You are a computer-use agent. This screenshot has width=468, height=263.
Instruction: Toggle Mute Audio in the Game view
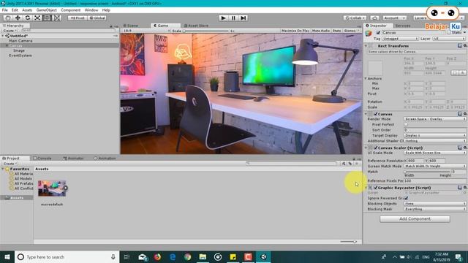tap(321, 31)
